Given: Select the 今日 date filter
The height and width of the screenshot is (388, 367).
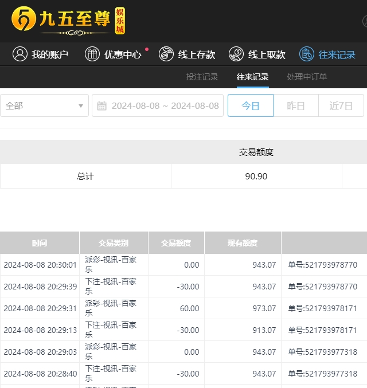Looking at the screenshot, I should (250, 105).
